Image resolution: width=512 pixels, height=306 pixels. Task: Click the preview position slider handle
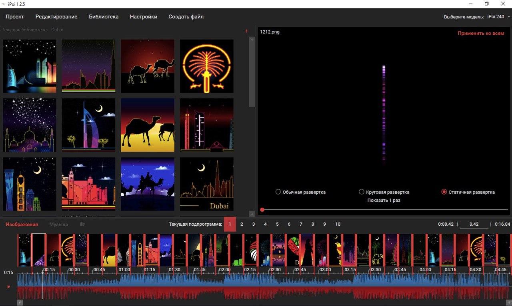tap(262, 210)
